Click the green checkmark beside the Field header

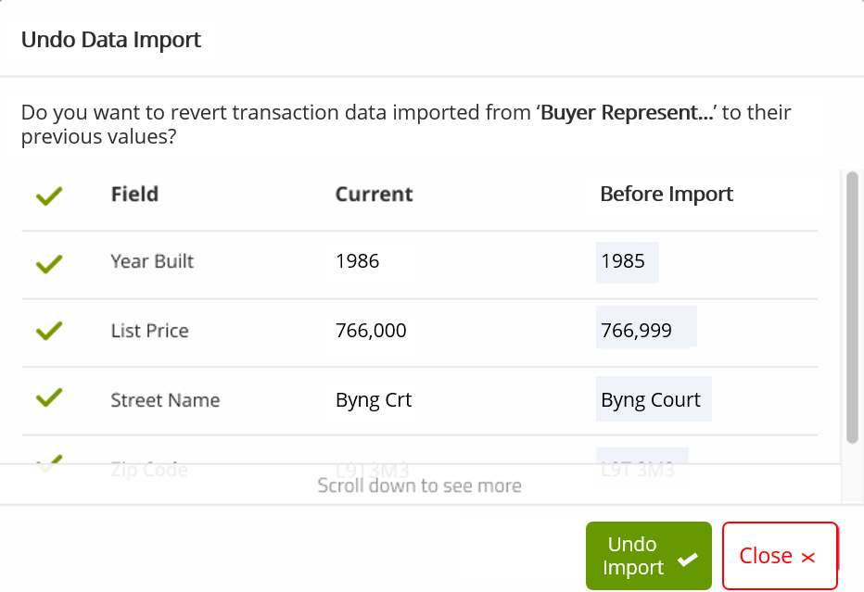pos(48,195)
